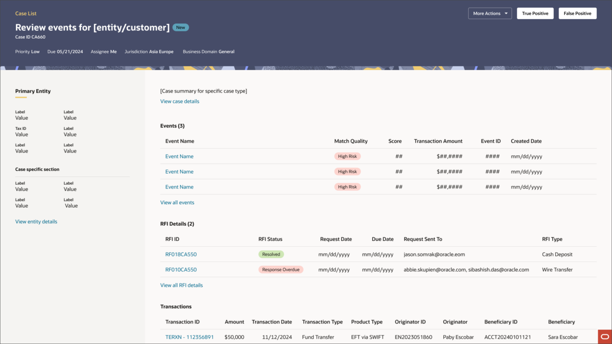Go back to Case List

(26, 13)
